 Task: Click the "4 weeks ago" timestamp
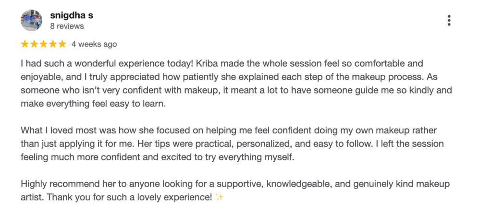pos(94,44)
